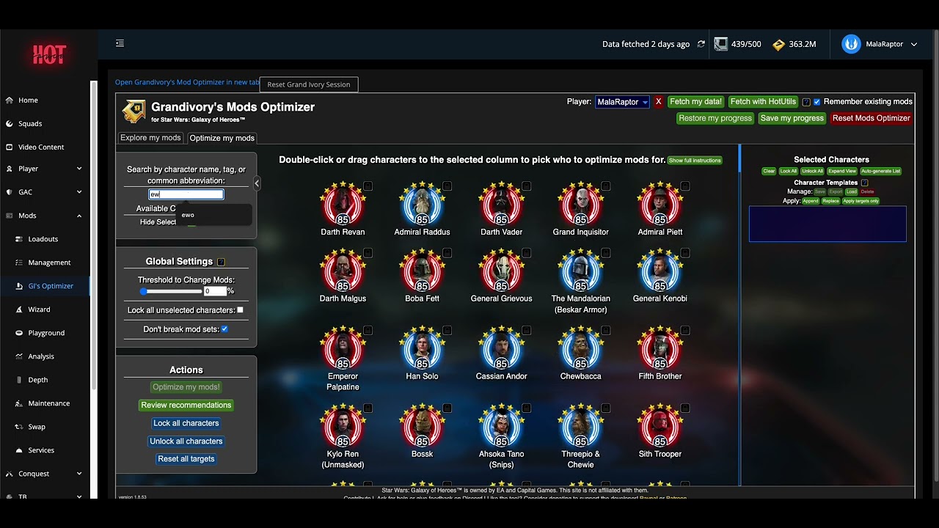Adjust Threshold to Change Mods slider

[172, 291]
